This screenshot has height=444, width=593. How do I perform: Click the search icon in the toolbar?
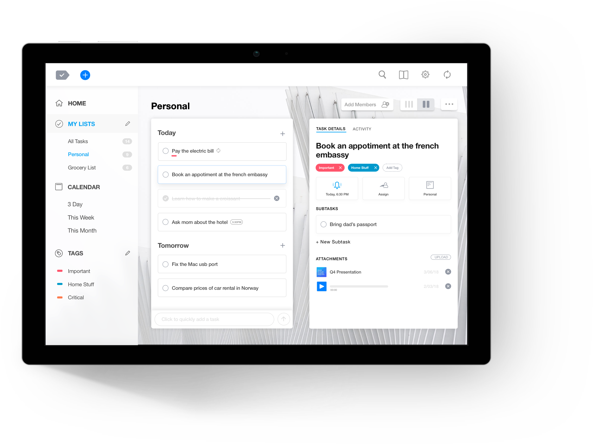coord(382,75)
